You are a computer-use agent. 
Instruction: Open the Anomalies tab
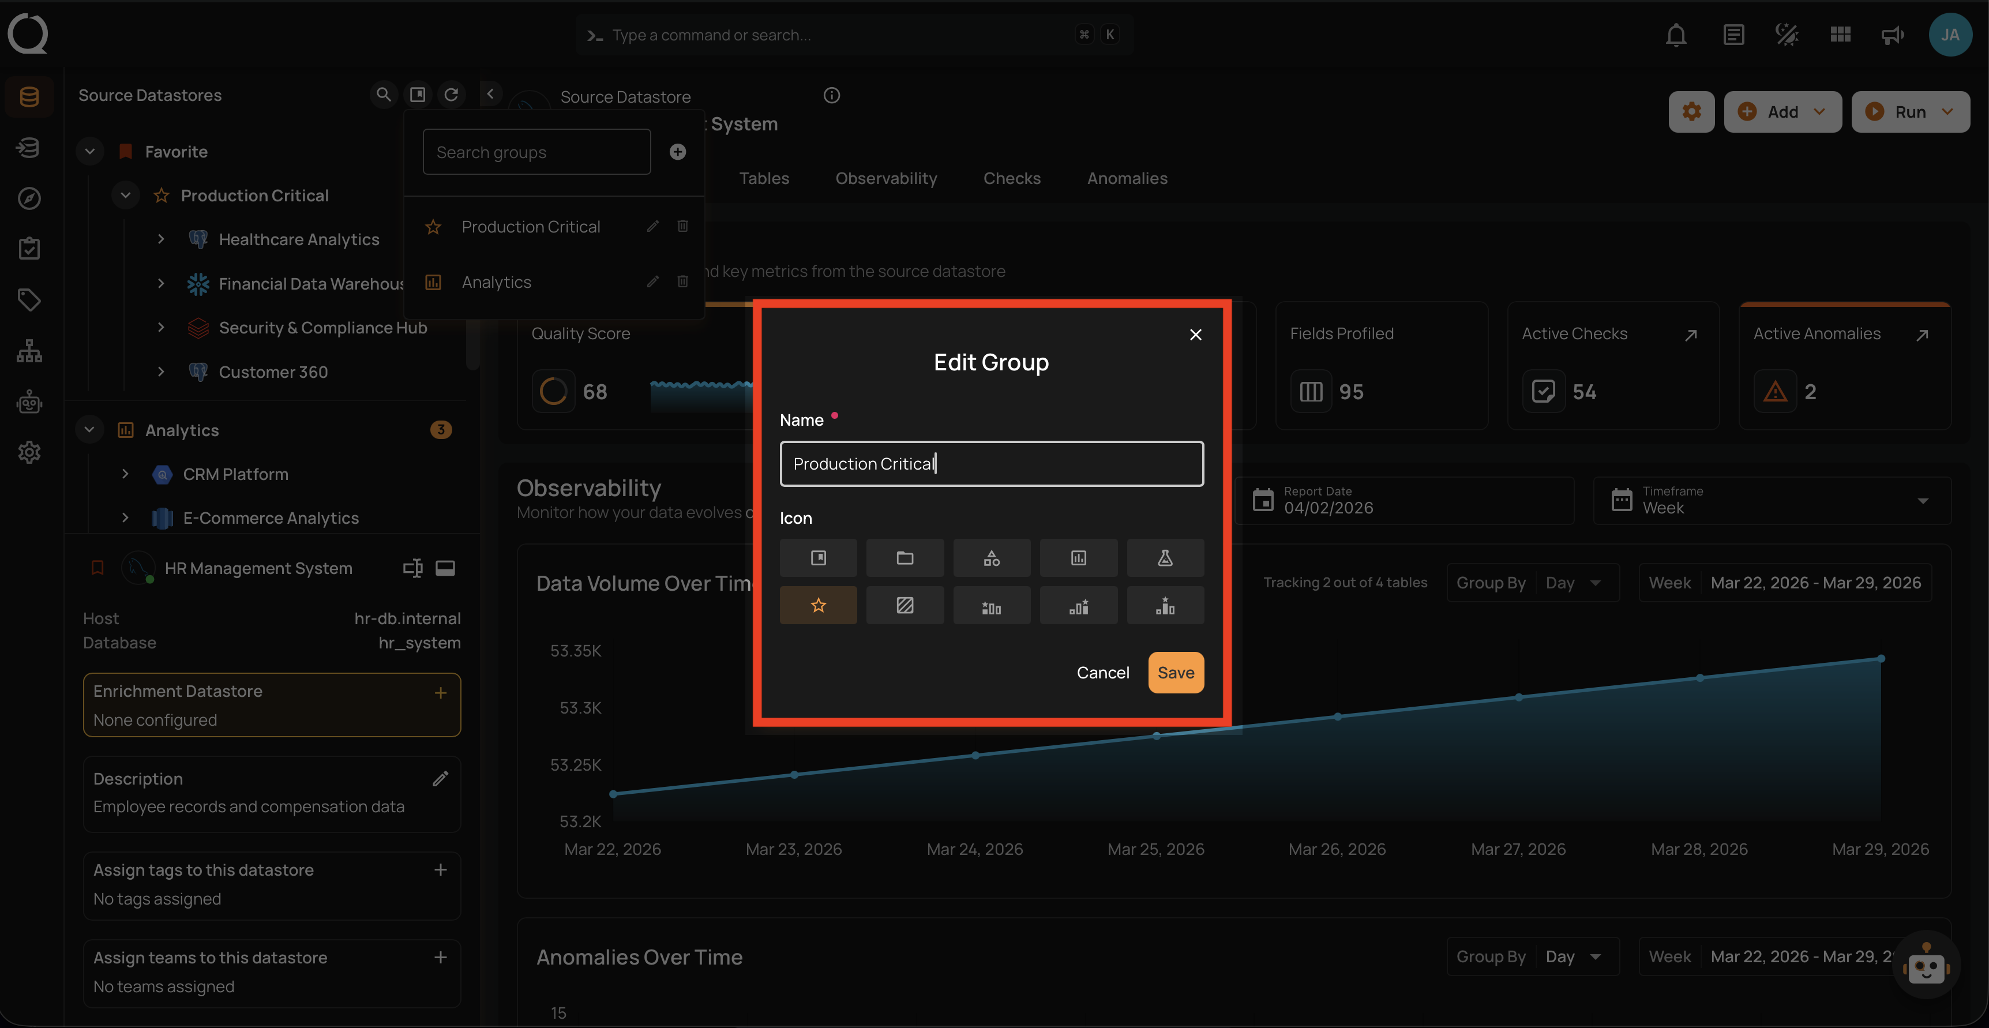click(1127, 178)
